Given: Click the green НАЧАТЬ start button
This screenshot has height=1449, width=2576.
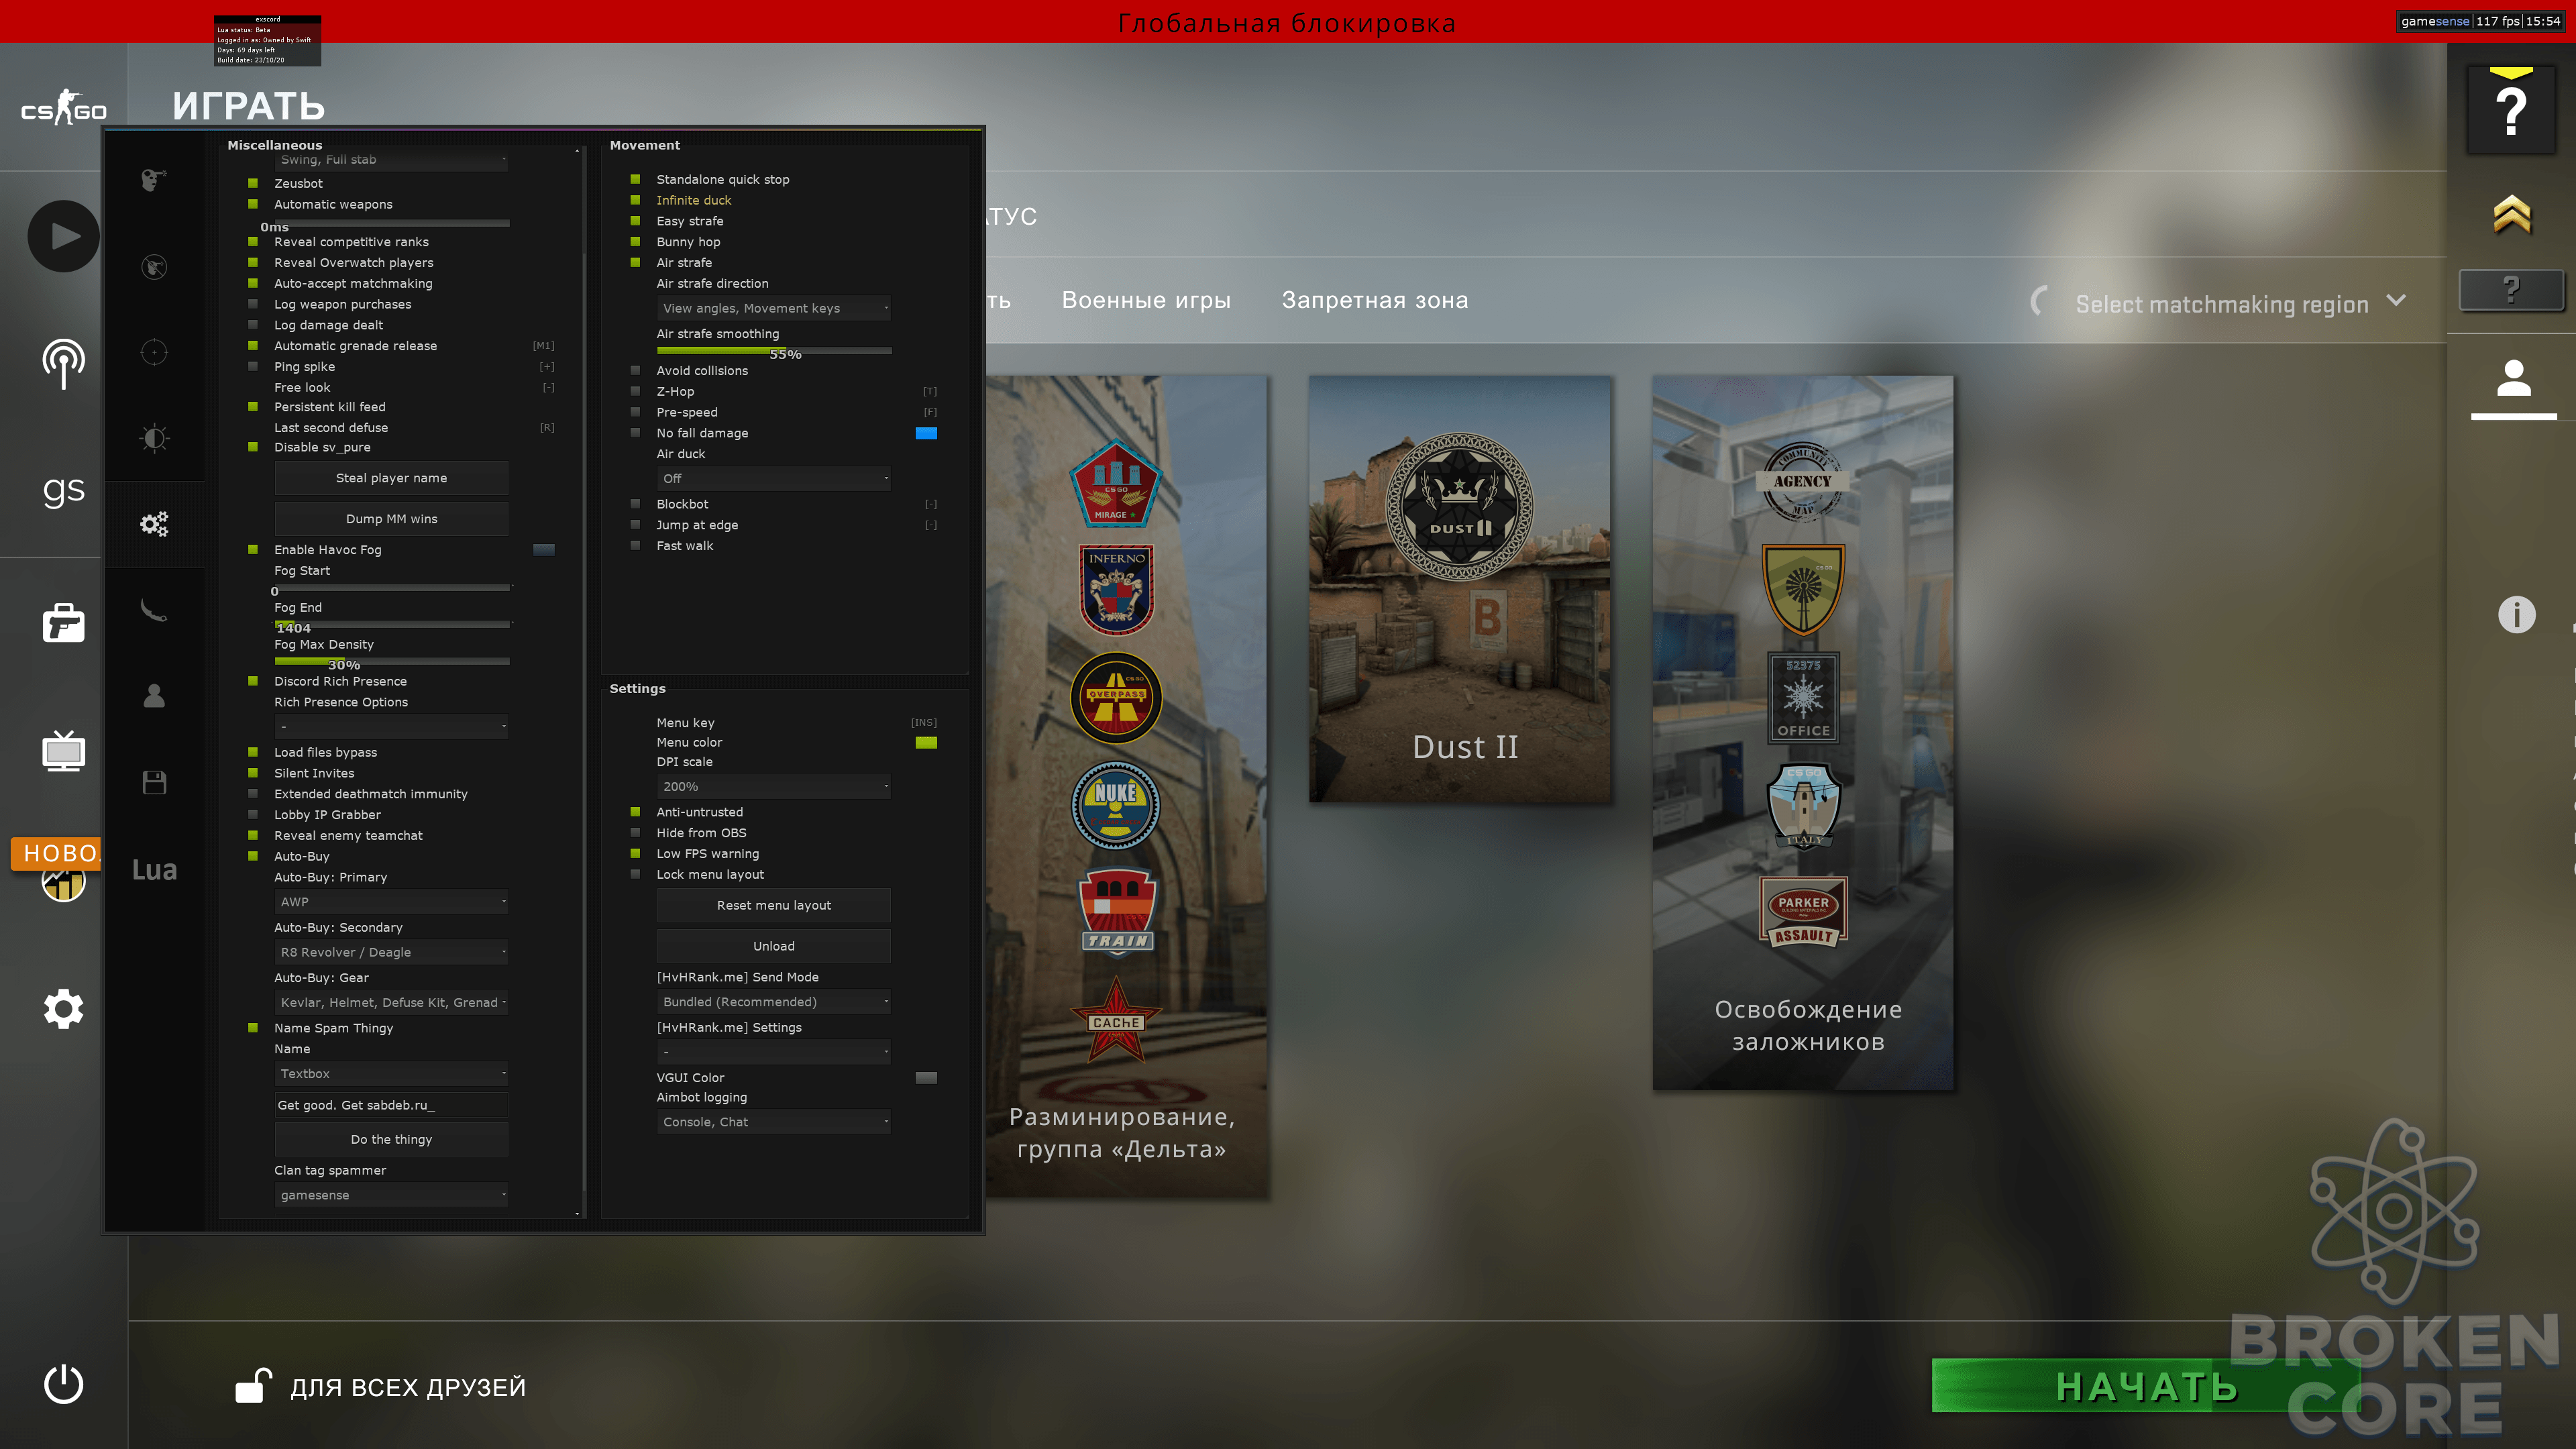Looking at the screenshot, I should tap(2146, 1386).
